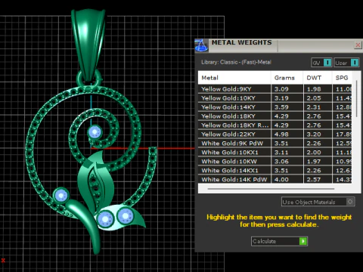363x272 pixels.
Task: Select the Metal column header
Action: coord(234,78)
